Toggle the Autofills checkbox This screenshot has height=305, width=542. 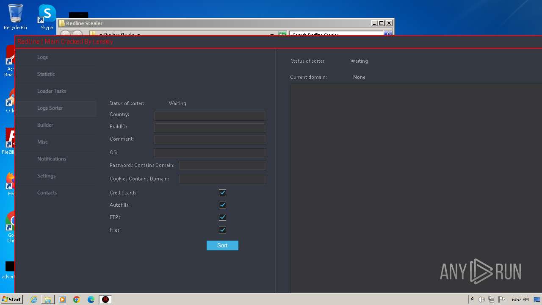pos(222,205)
